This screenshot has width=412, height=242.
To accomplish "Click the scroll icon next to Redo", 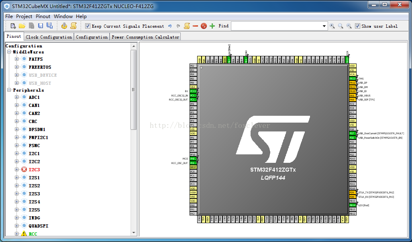I will click(187, 26).
